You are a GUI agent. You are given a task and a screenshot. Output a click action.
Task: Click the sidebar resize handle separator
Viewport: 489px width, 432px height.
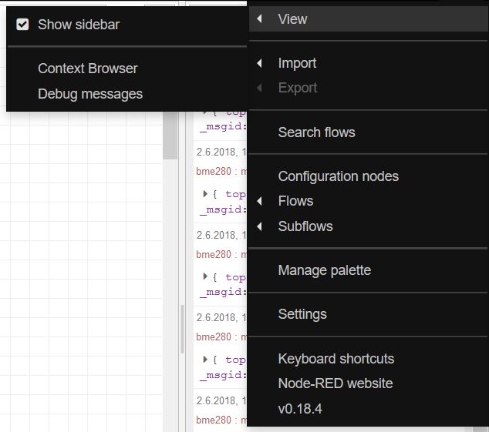[x=182, y=329]
